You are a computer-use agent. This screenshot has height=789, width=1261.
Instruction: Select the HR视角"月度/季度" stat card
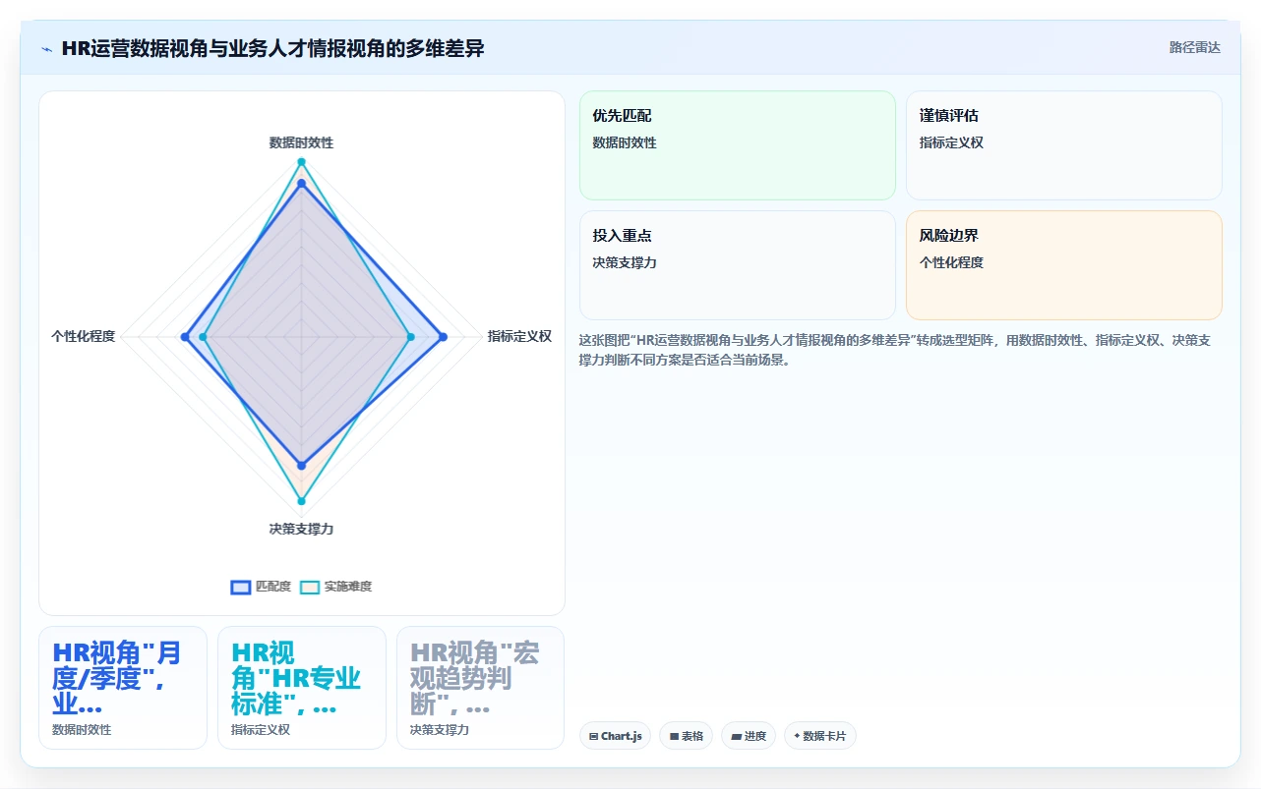click(123, 688)
